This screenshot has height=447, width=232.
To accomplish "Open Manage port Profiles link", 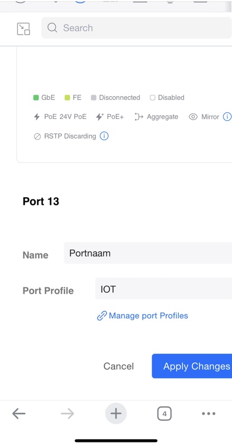I will point(142,316).
